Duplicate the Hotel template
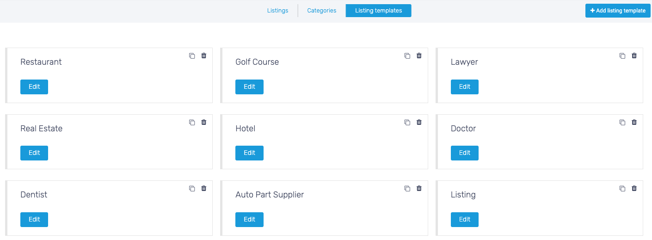The image size is (652, 240). tap(407, 123)
